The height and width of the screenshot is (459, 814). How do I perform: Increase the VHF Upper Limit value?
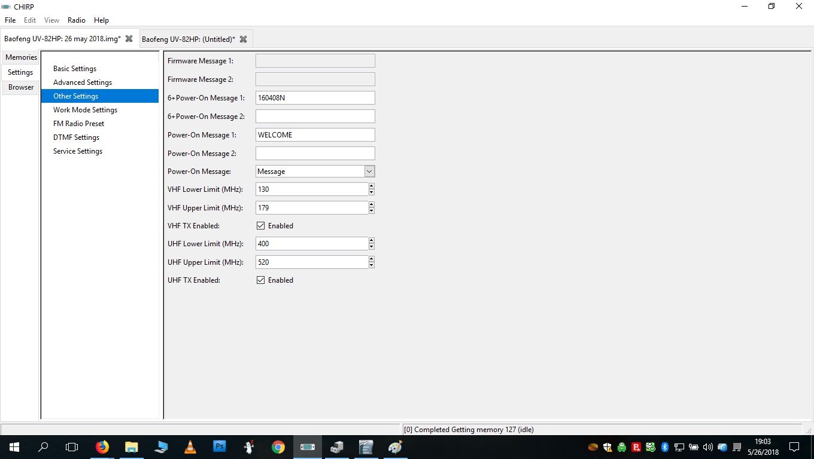[371, 205]
